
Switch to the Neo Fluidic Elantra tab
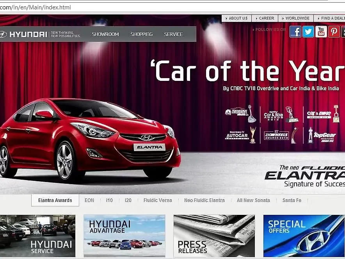(x=205, y=200)
